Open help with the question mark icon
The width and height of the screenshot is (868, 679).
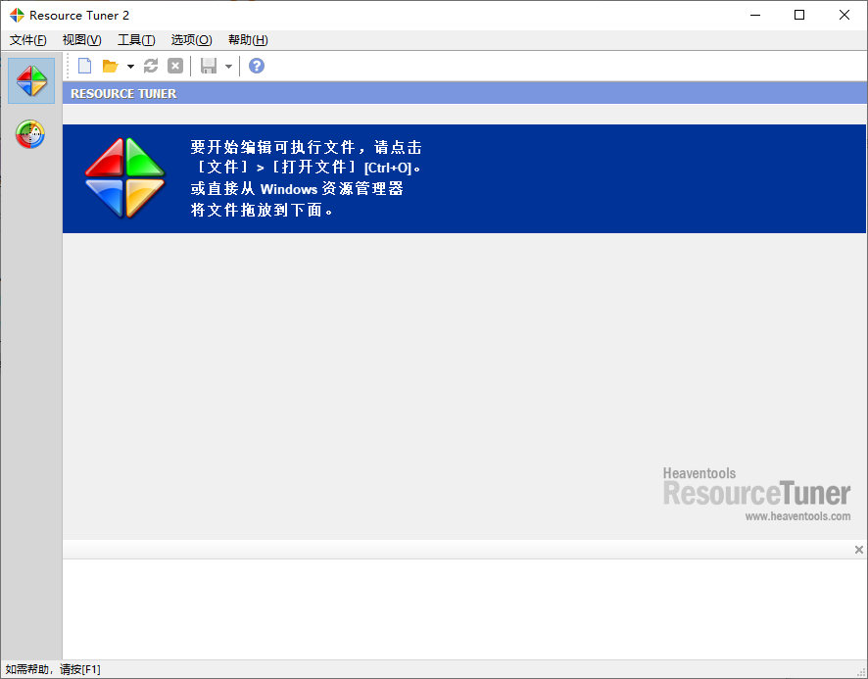click(x=256, y=66)
